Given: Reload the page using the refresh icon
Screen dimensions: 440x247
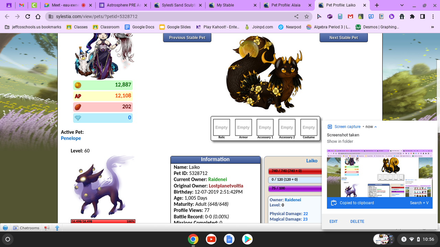Looking at the screenshot, I should pyautogui.click(x=27, y=16).
